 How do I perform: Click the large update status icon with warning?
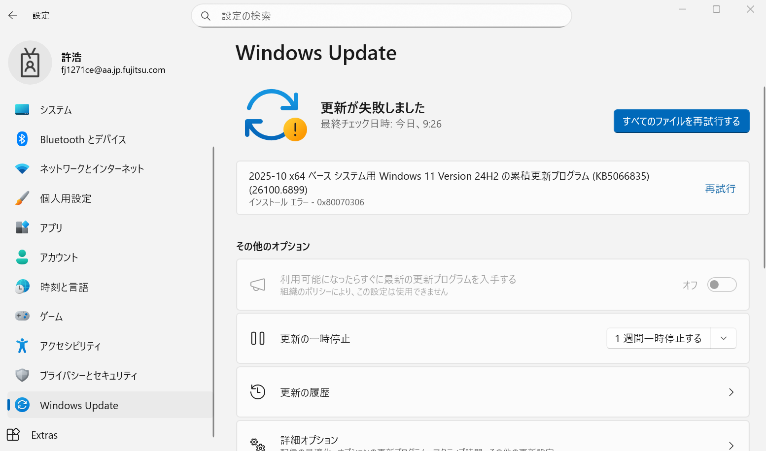(x=276, y=115)
